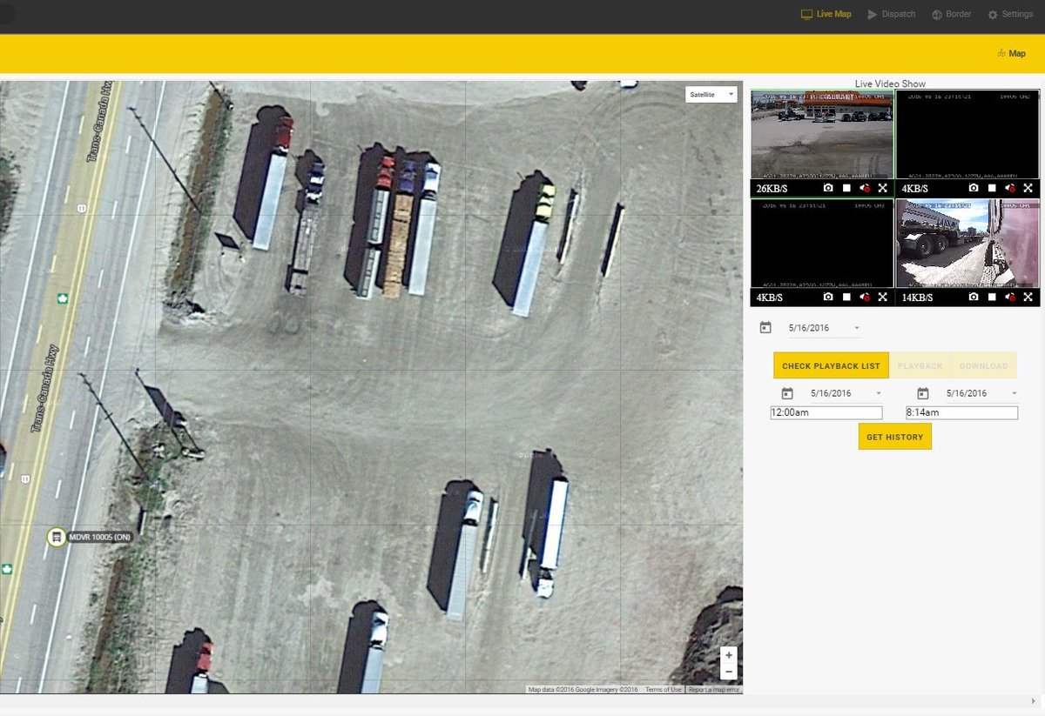Click the 12:00am start time field

pos(826,412)
